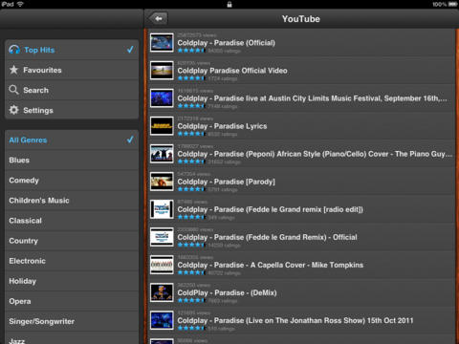Go to the Search menu entry
Screen dimensions: 459x344
pyautogui.click(x=72, y=90)
